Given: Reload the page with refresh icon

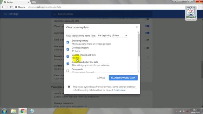Looking at the screenshot, I should tap(11, 7).
